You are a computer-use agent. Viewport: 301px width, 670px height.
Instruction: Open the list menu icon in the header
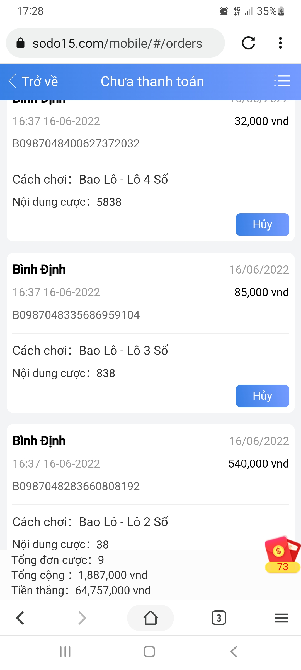pyautogui.click(x=282, y=81)
